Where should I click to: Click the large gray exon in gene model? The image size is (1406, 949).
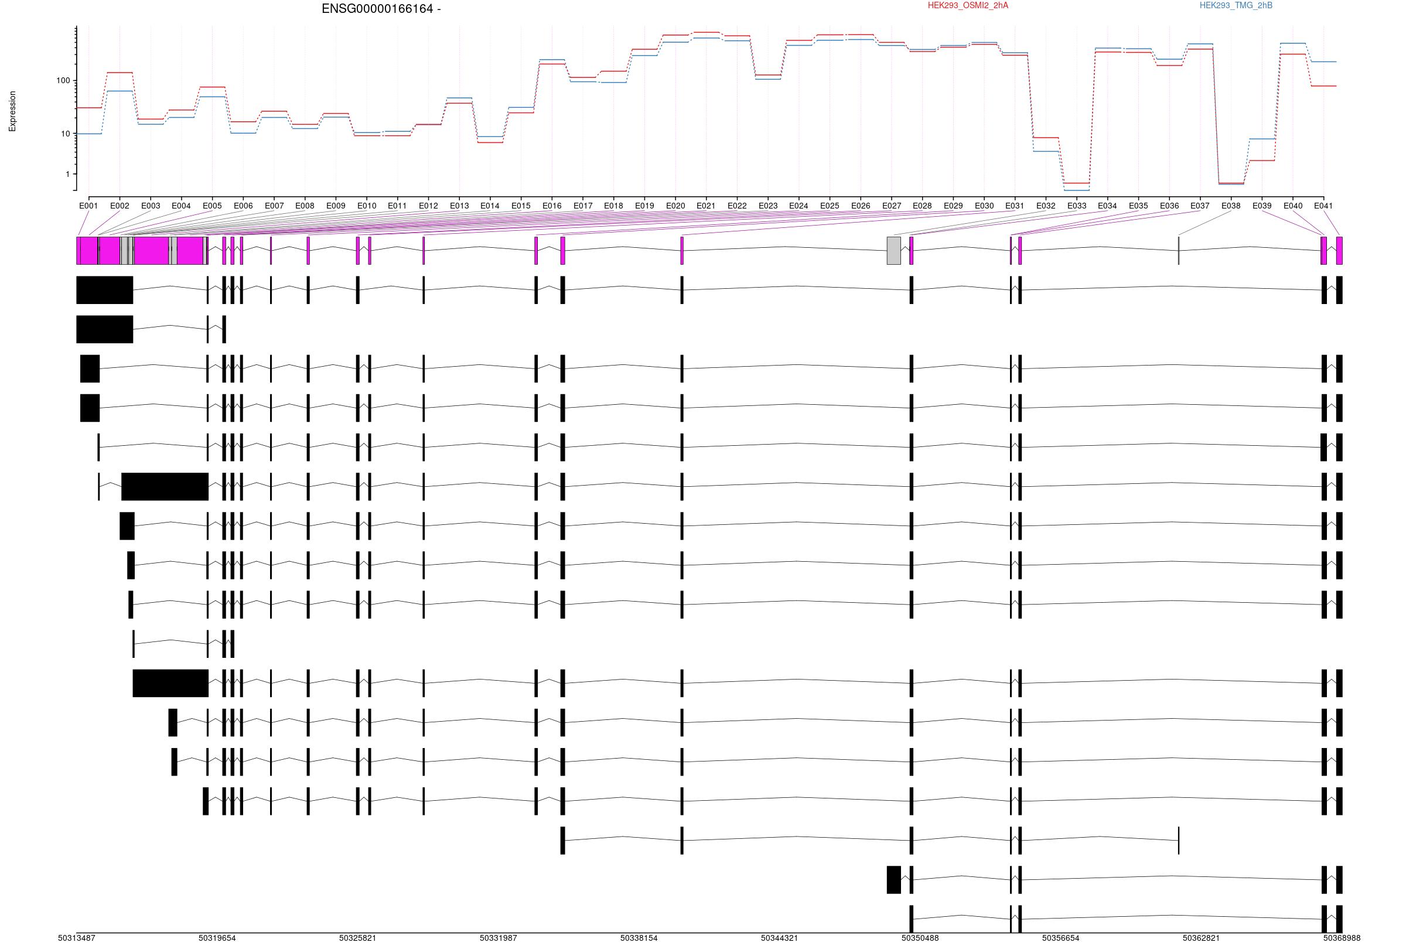pos(893,250)
